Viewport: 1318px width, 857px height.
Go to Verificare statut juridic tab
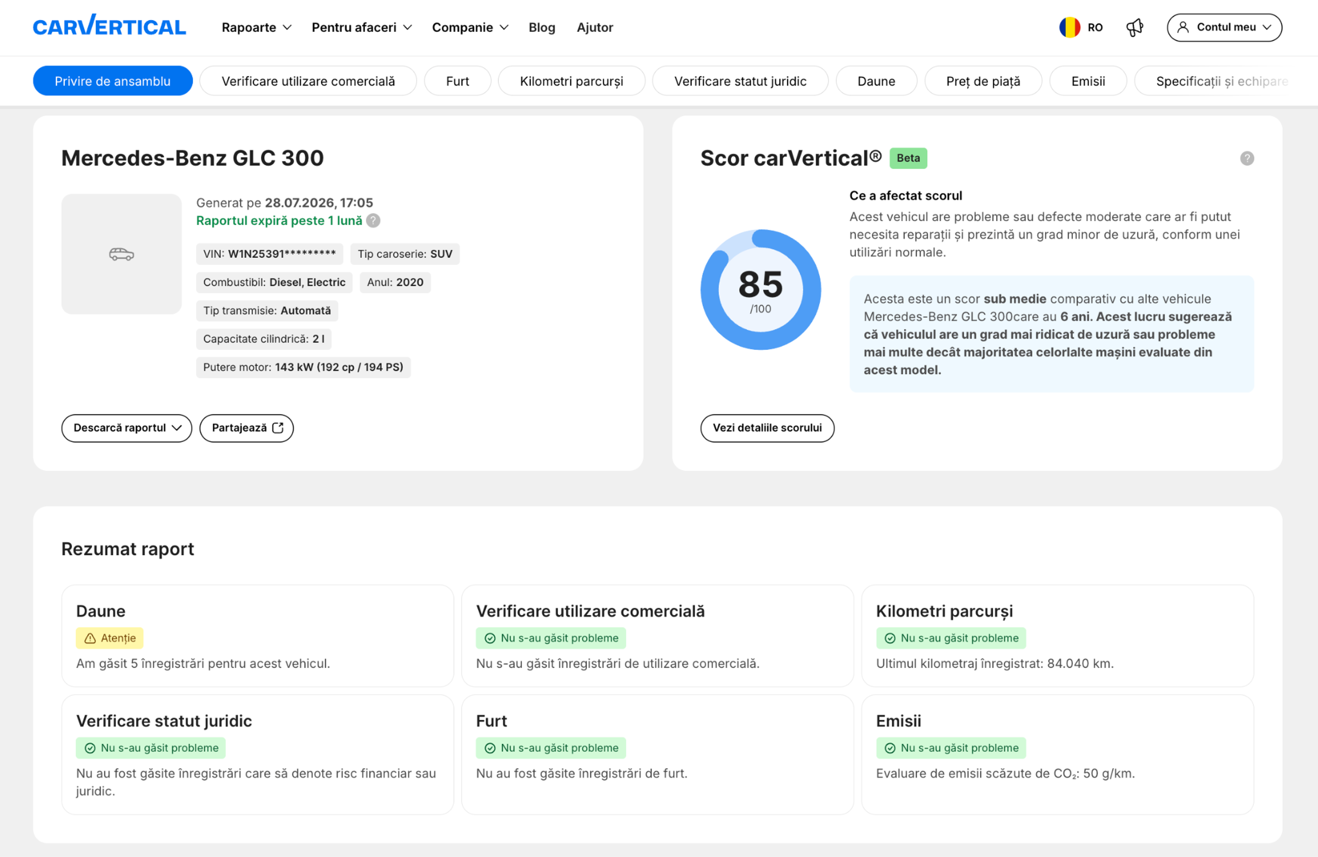click(740, 81)
